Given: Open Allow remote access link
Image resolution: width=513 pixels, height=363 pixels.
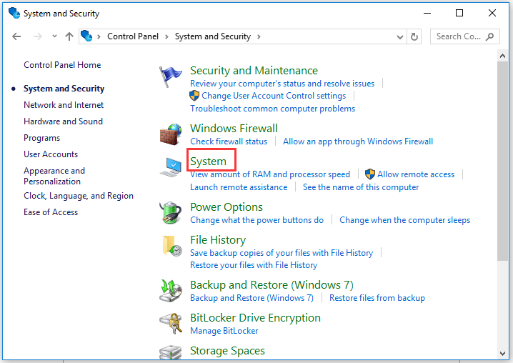Looking at the screenshot, I should click(416, 174).
